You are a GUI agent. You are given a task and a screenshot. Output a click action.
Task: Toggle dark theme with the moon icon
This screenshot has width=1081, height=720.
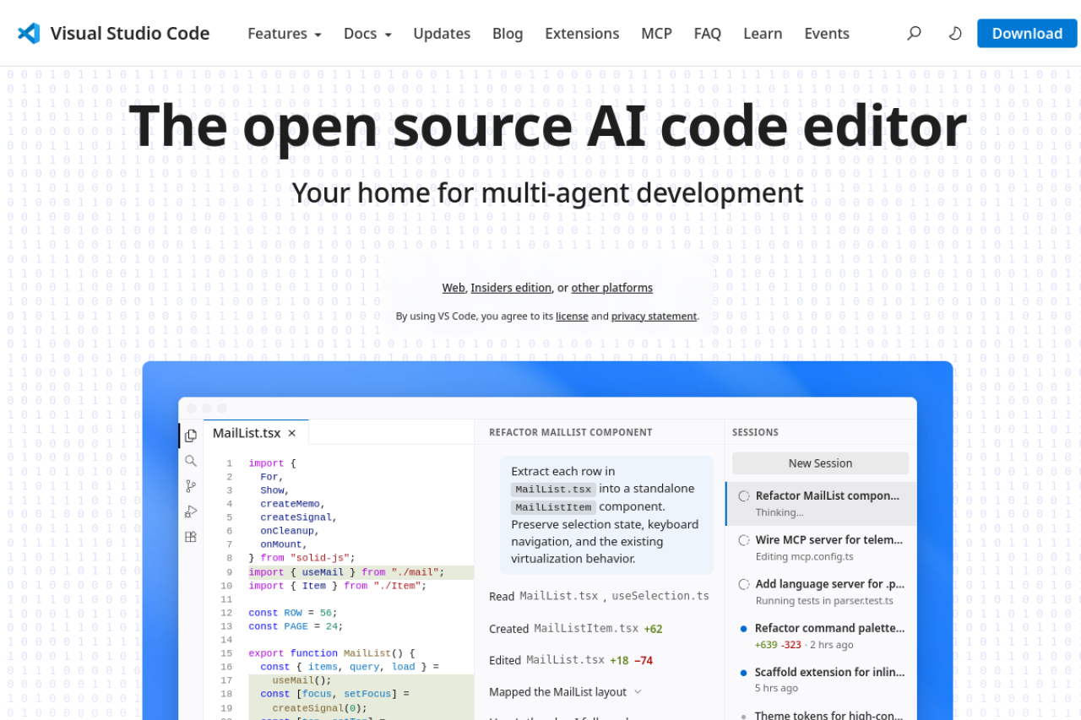pos(955,34)
